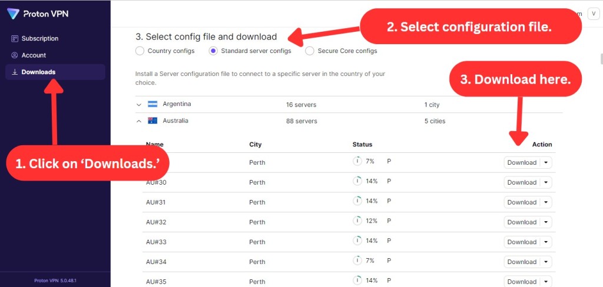Download the AU#32 config
The width and height of the screenshot is (603, 287).
coord(522,222)
